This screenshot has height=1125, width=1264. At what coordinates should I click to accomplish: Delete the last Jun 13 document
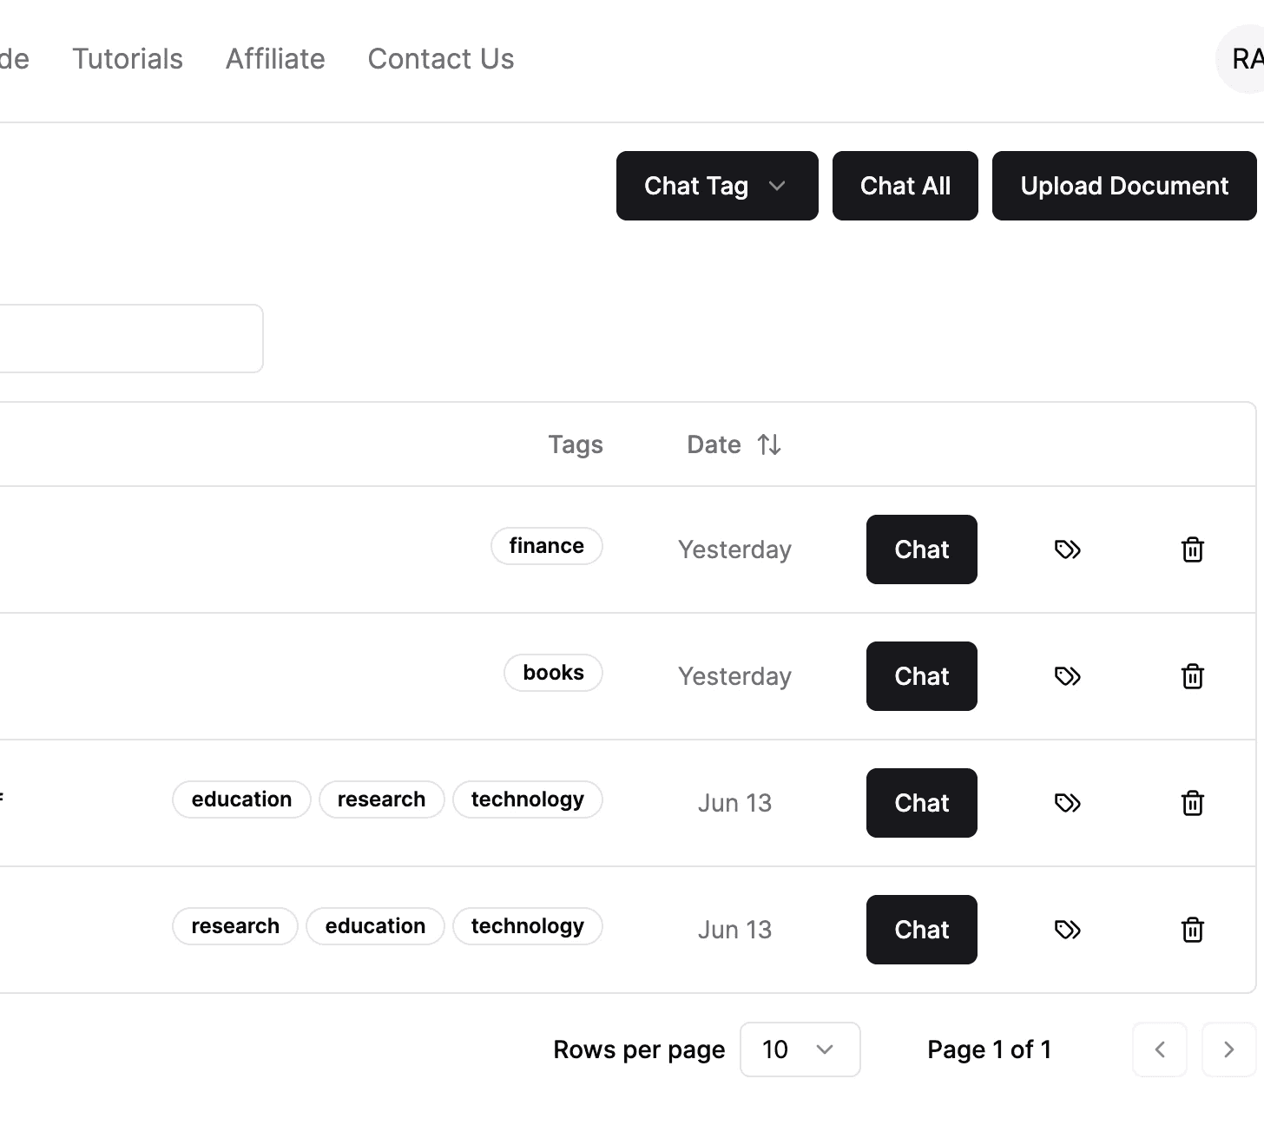[x=1193, y=930]
